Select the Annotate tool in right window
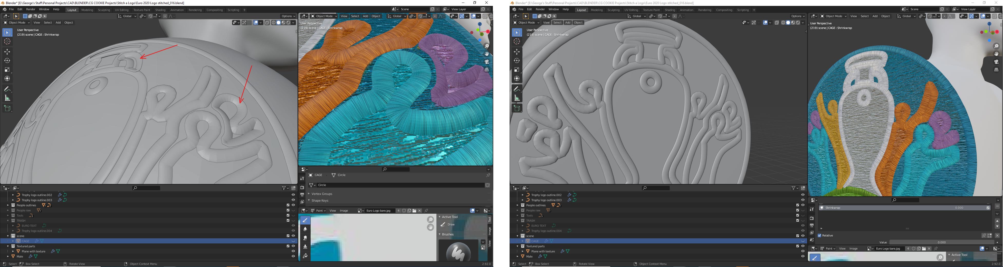This screenshot has height=267, width=1003. point(517,89)
